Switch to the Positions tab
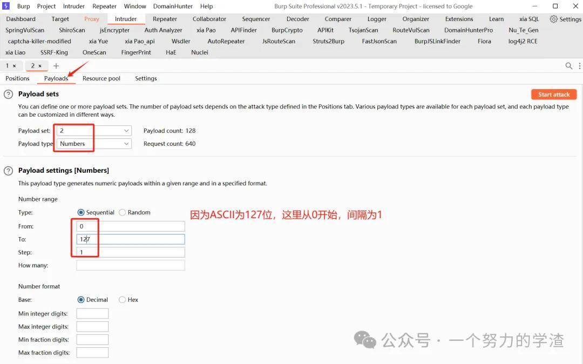Screen dimensions: 583x364 [17, 78]
